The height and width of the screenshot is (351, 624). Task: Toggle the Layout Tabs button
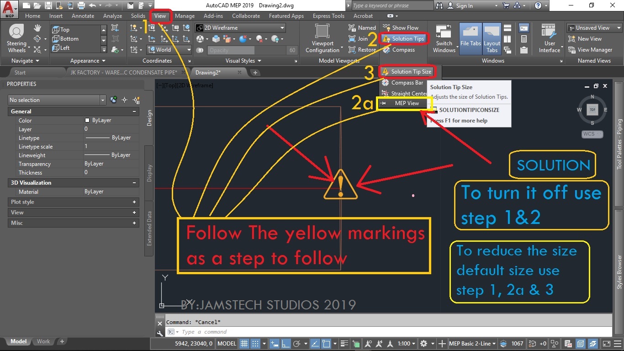click(x=492, y=39)
